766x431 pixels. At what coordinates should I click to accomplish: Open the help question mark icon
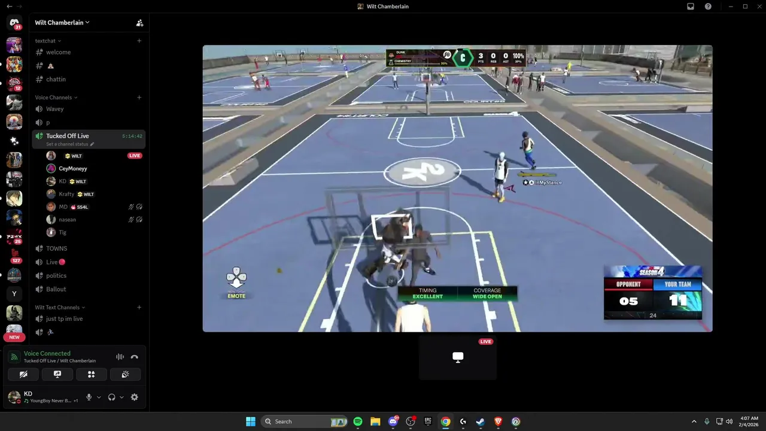[708, 6]
